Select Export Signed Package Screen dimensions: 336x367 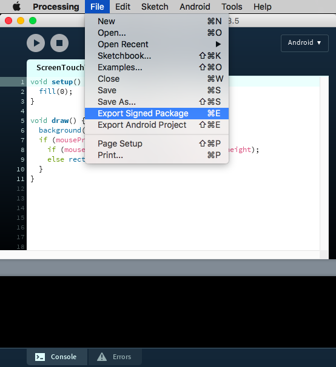[156, 113]
